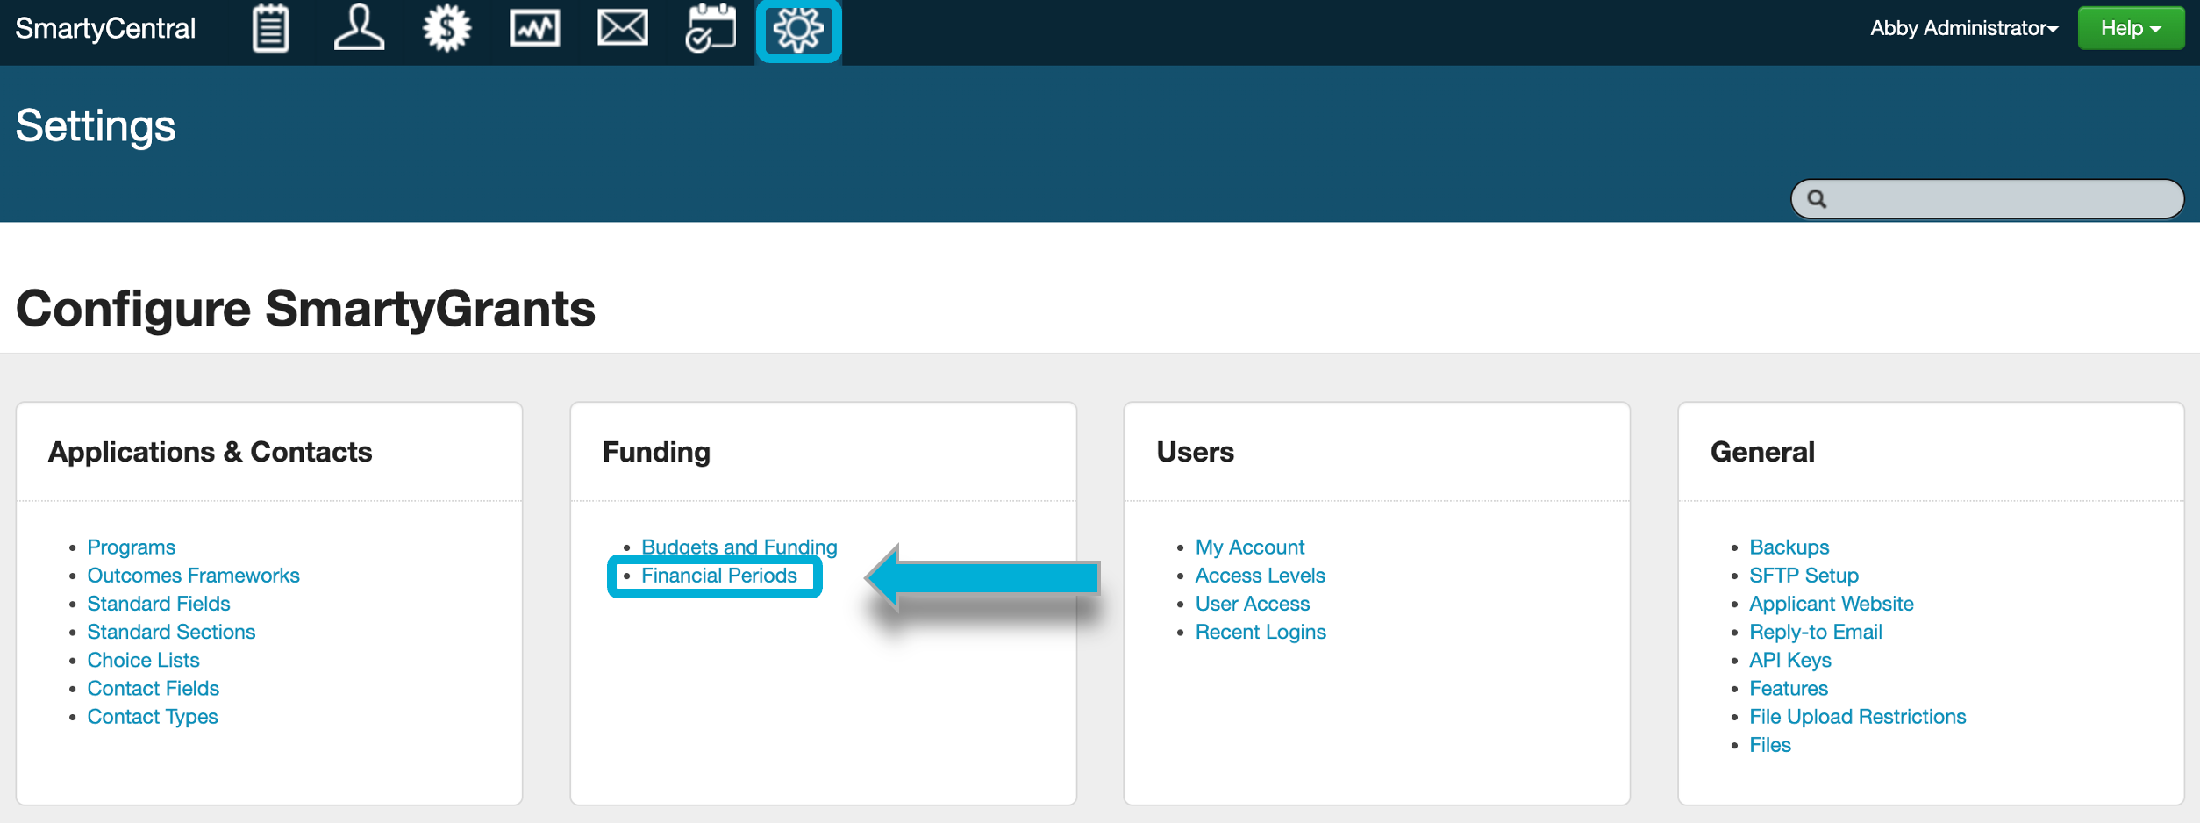The image size is (2200, 823).
Task: Click the Users panel heading
Action: click(1195, 452)
